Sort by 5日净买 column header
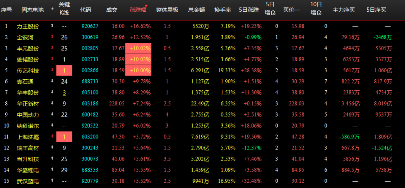405x188 pixels. pos(376,10)
